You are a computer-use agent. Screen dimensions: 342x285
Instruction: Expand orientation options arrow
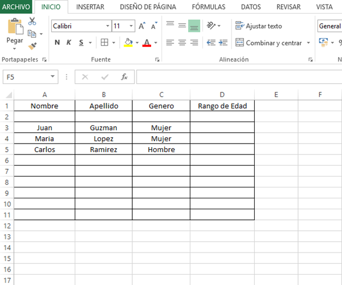pyautogui.click(x=219, y=26)
